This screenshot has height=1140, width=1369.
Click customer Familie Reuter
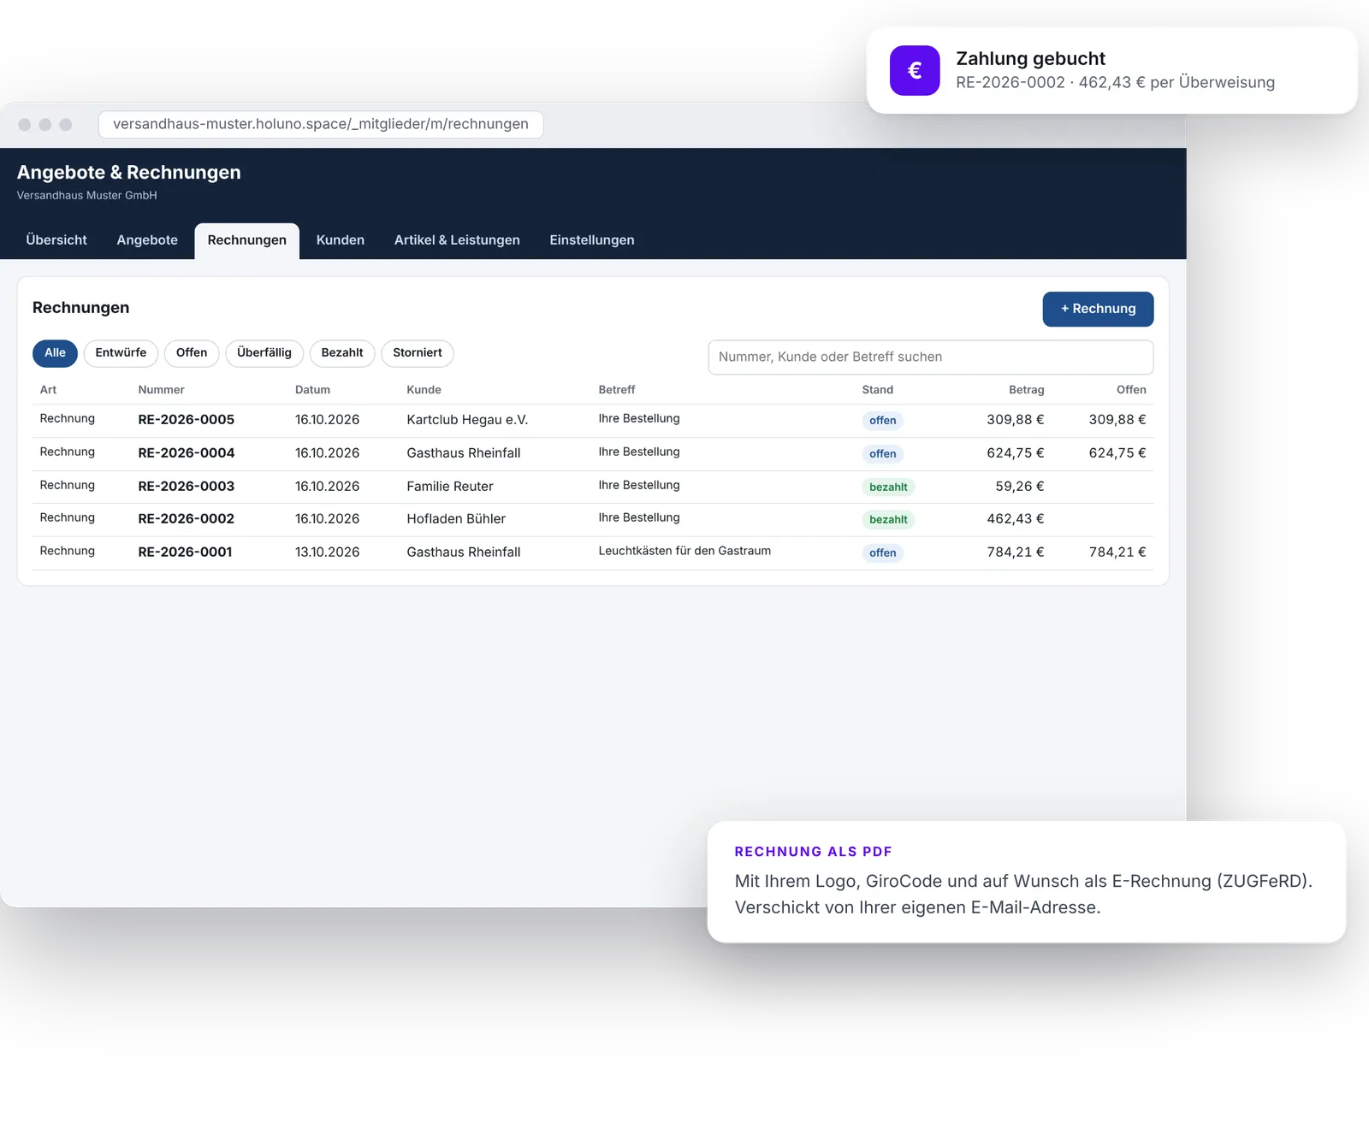click(x=450, y=487)
